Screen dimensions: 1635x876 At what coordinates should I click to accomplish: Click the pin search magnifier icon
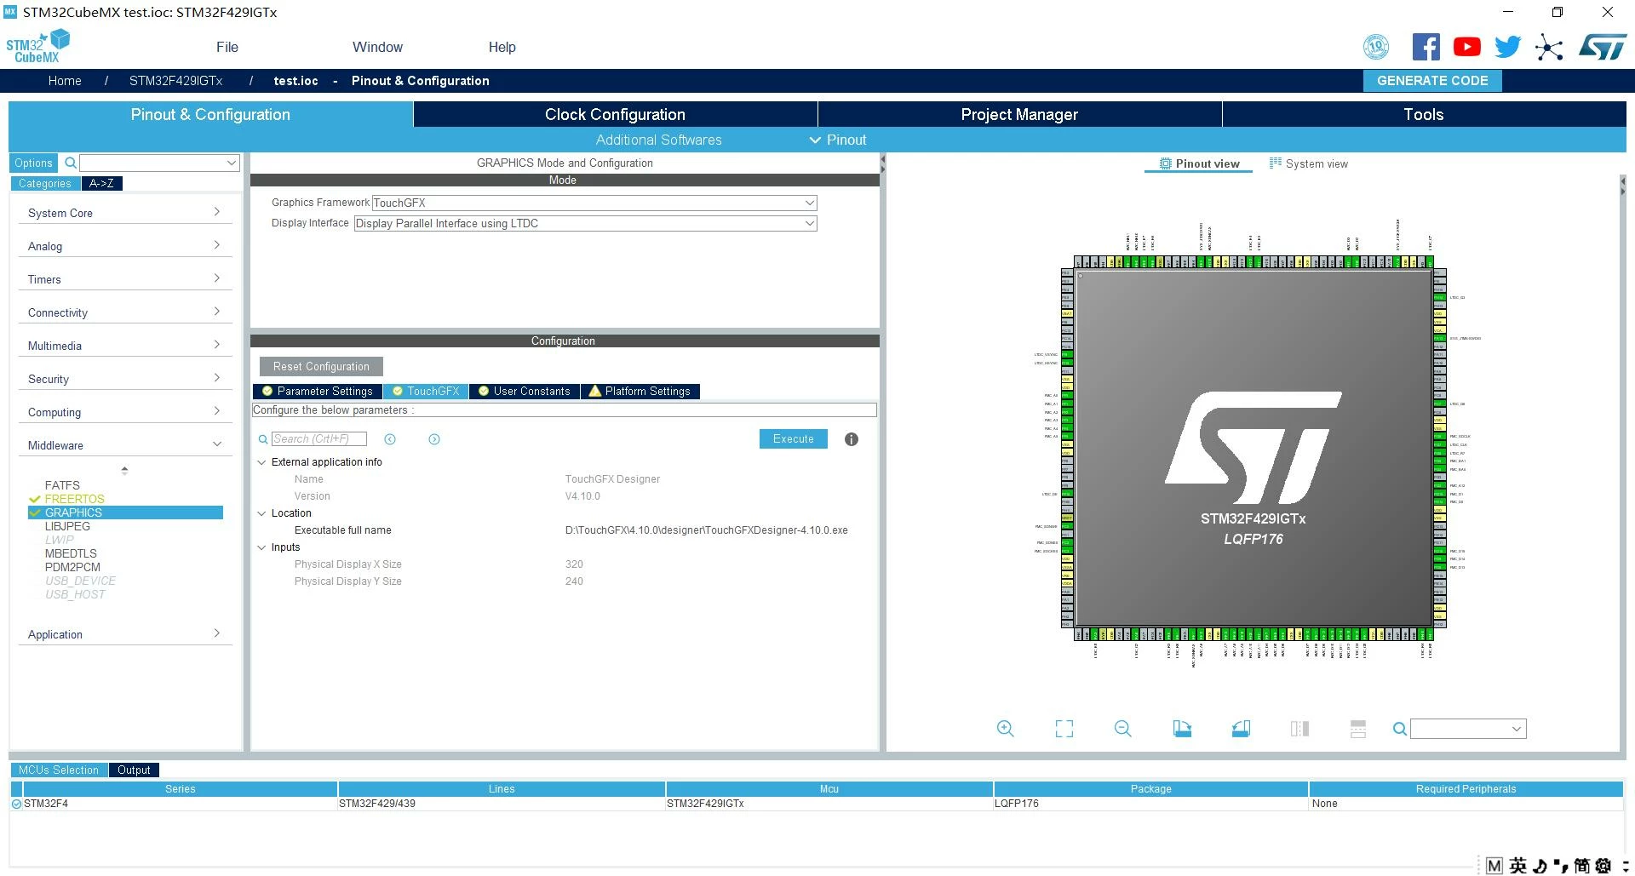pos(1399,729)
